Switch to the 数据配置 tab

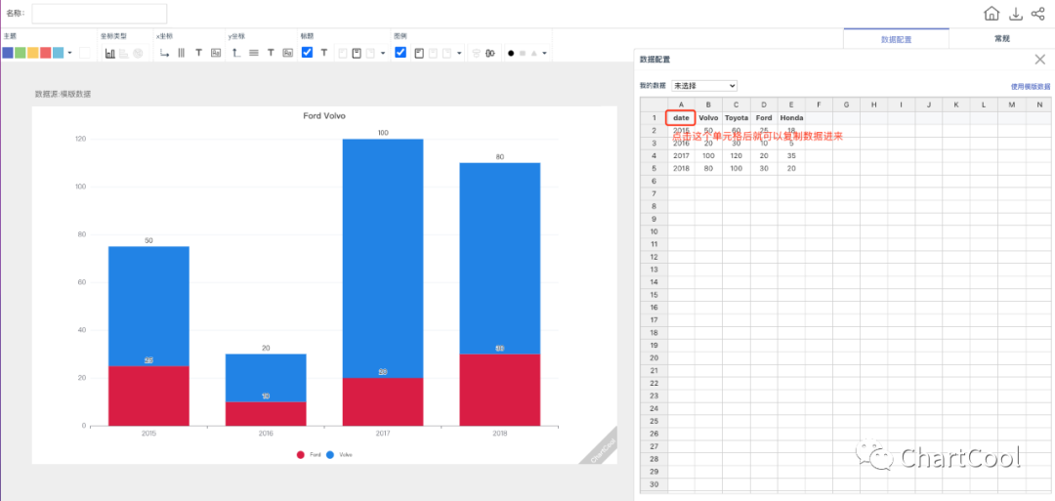point(896,39)
